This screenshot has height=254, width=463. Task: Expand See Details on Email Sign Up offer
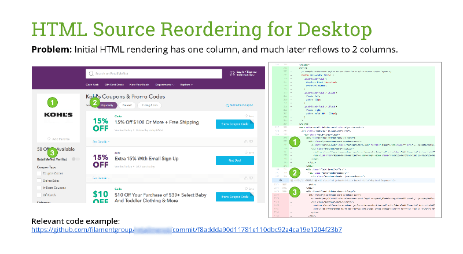(x=101, y=178)
